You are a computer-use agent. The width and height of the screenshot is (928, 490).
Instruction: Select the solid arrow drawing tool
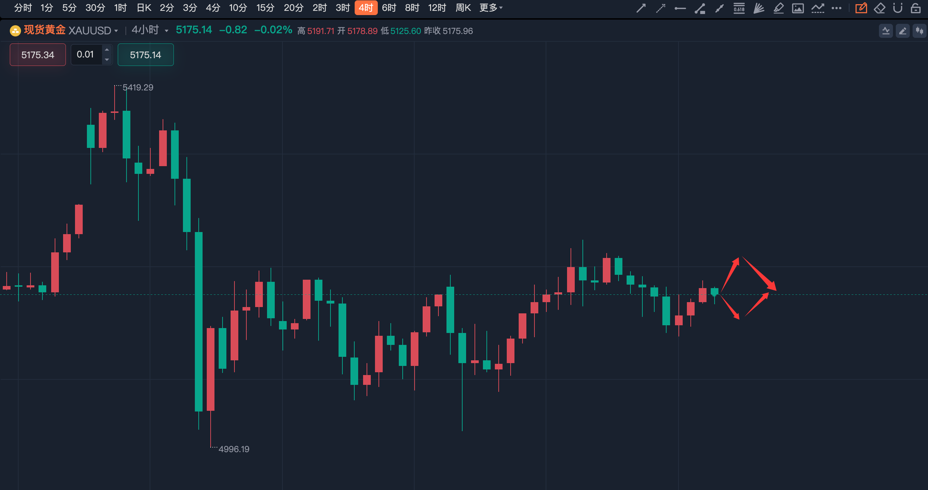[641, 8]
